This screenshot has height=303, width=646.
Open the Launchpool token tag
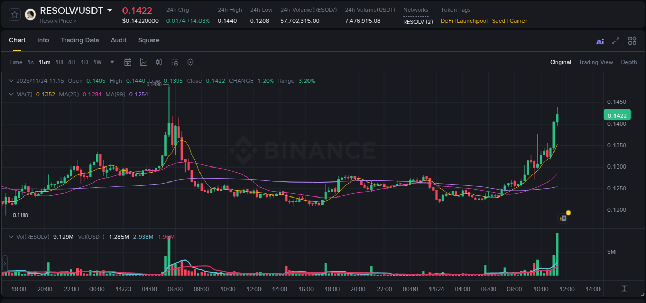coord(472,21)
